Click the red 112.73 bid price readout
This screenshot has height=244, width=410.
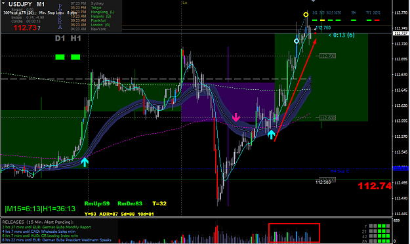point(25,28)
